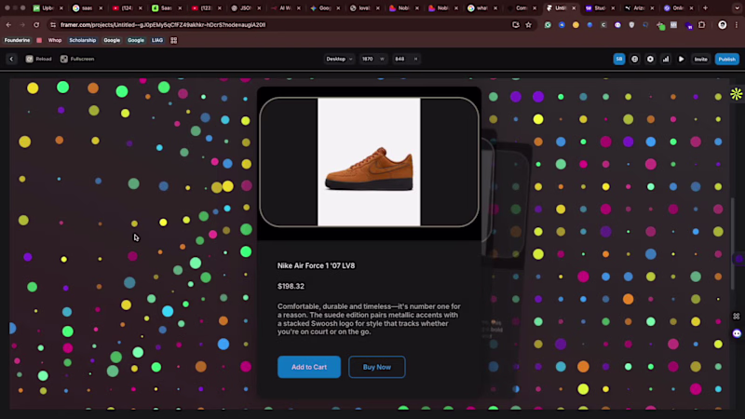Open a new browser tab with plus
Viewport: 745px width, 419px height.
tap(705, 8)
